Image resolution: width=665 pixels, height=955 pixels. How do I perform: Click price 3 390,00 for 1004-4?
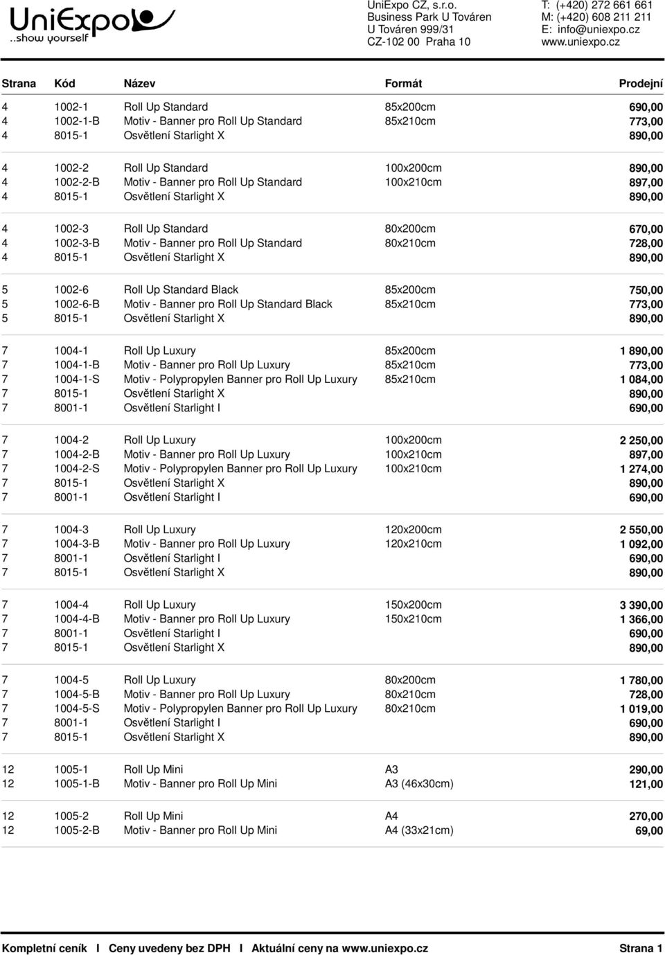coord(641,605)
